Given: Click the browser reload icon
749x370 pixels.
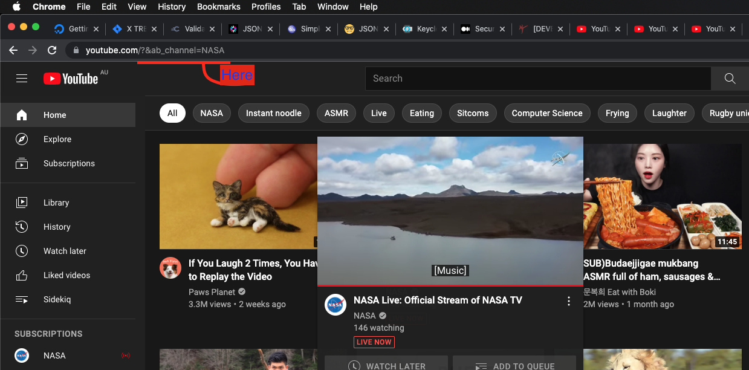Looking at the screenshot, I should pos(52,50).
